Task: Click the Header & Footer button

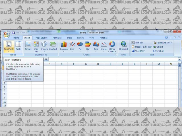Action: tap(141, 47)
